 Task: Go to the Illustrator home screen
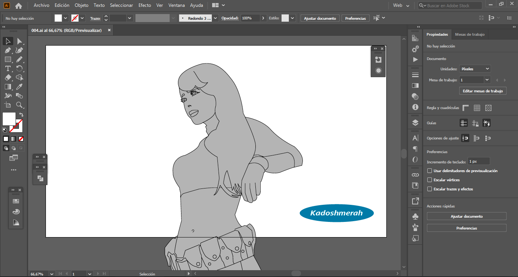tap(19, 6)
